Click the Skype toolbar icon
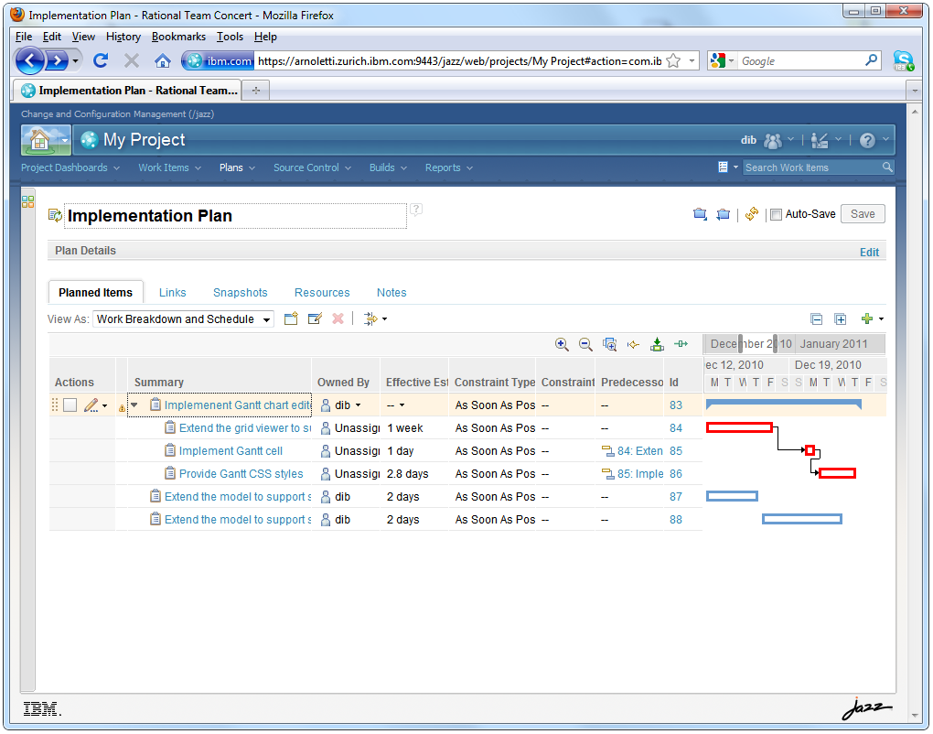 coord(903,60)
